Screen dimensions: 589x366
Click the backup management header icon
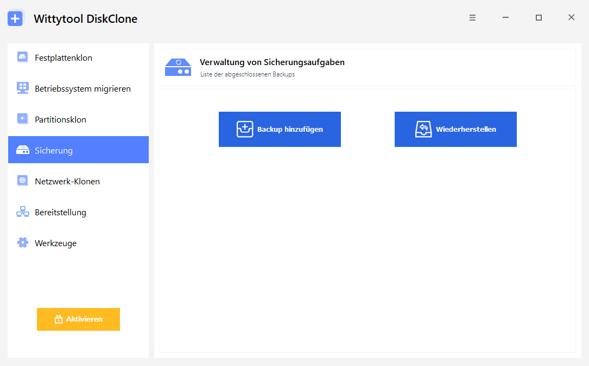178,67
